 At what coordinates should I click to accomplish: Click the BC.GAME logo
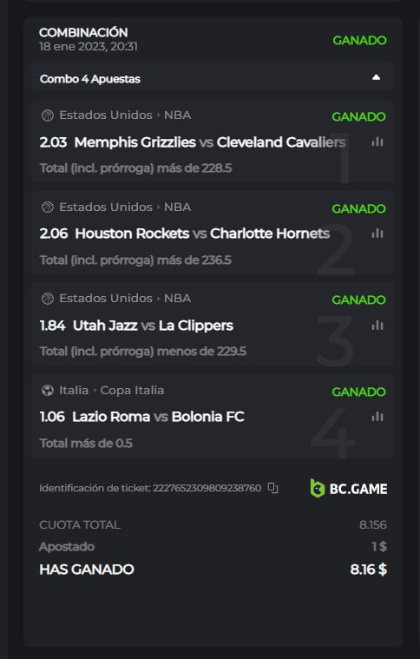pyautogui.click(x=349, y=488)
